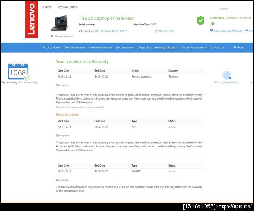
Task: Open the How-tos & Solutions tab
Action: [100, 47]
